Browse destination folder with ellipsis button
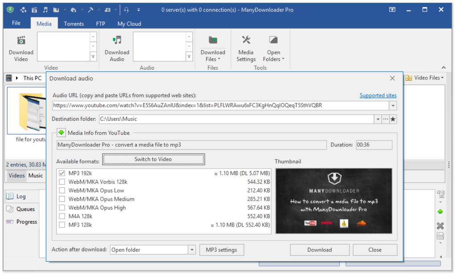This screenshot has width=455, height=274. coord(385,119)
